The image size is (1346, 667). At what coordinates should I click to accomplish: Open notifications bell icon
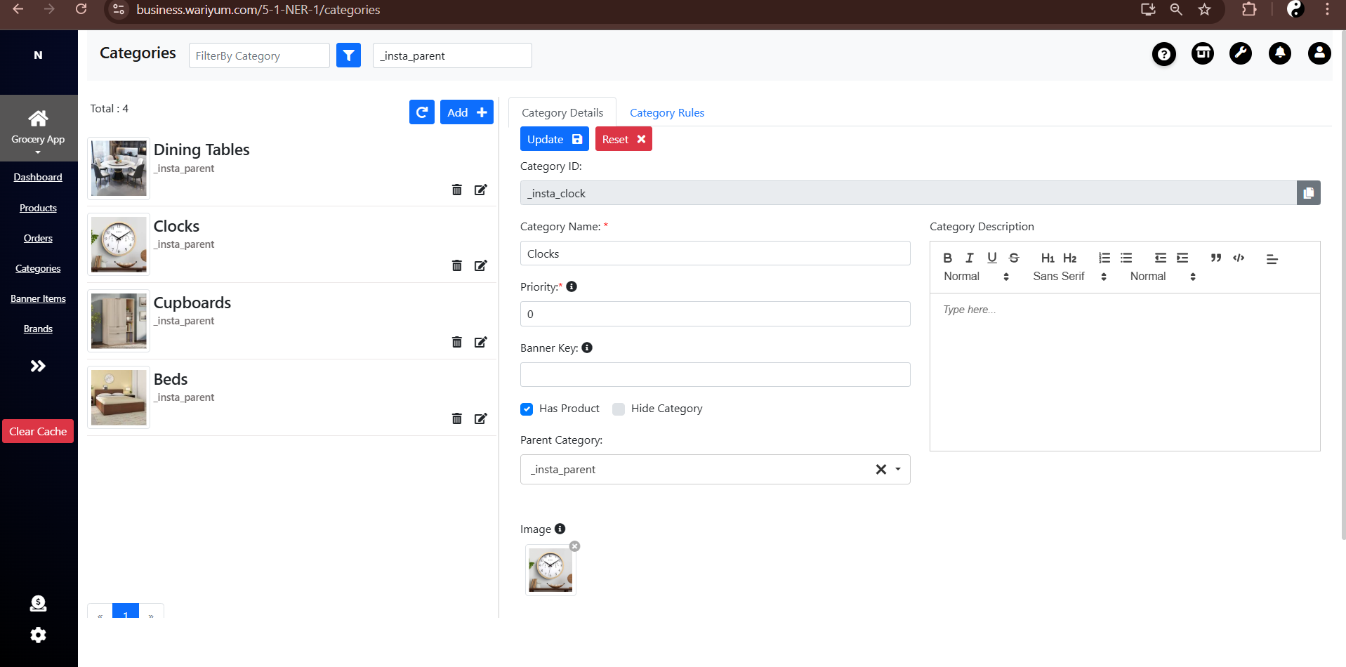[1279, 53]
